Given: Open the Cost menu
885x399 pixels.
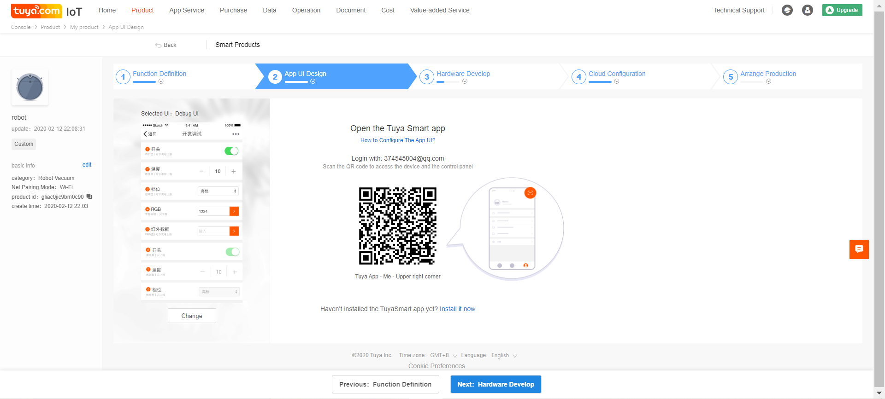Looking at the screenshot, I should (x=388, y=10).
